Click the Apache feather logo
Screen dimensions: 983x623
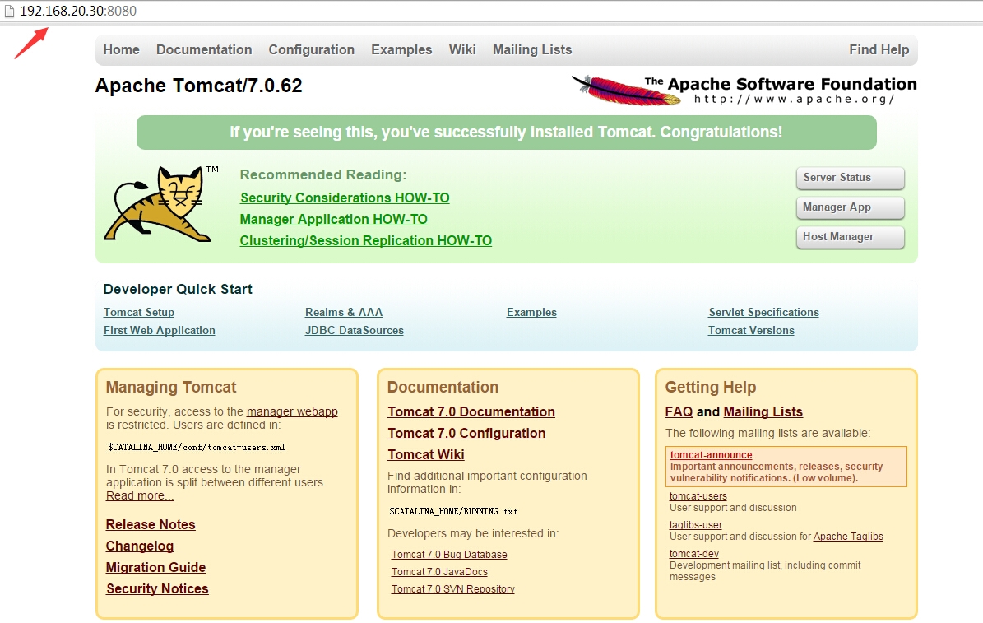click(624, 91)
